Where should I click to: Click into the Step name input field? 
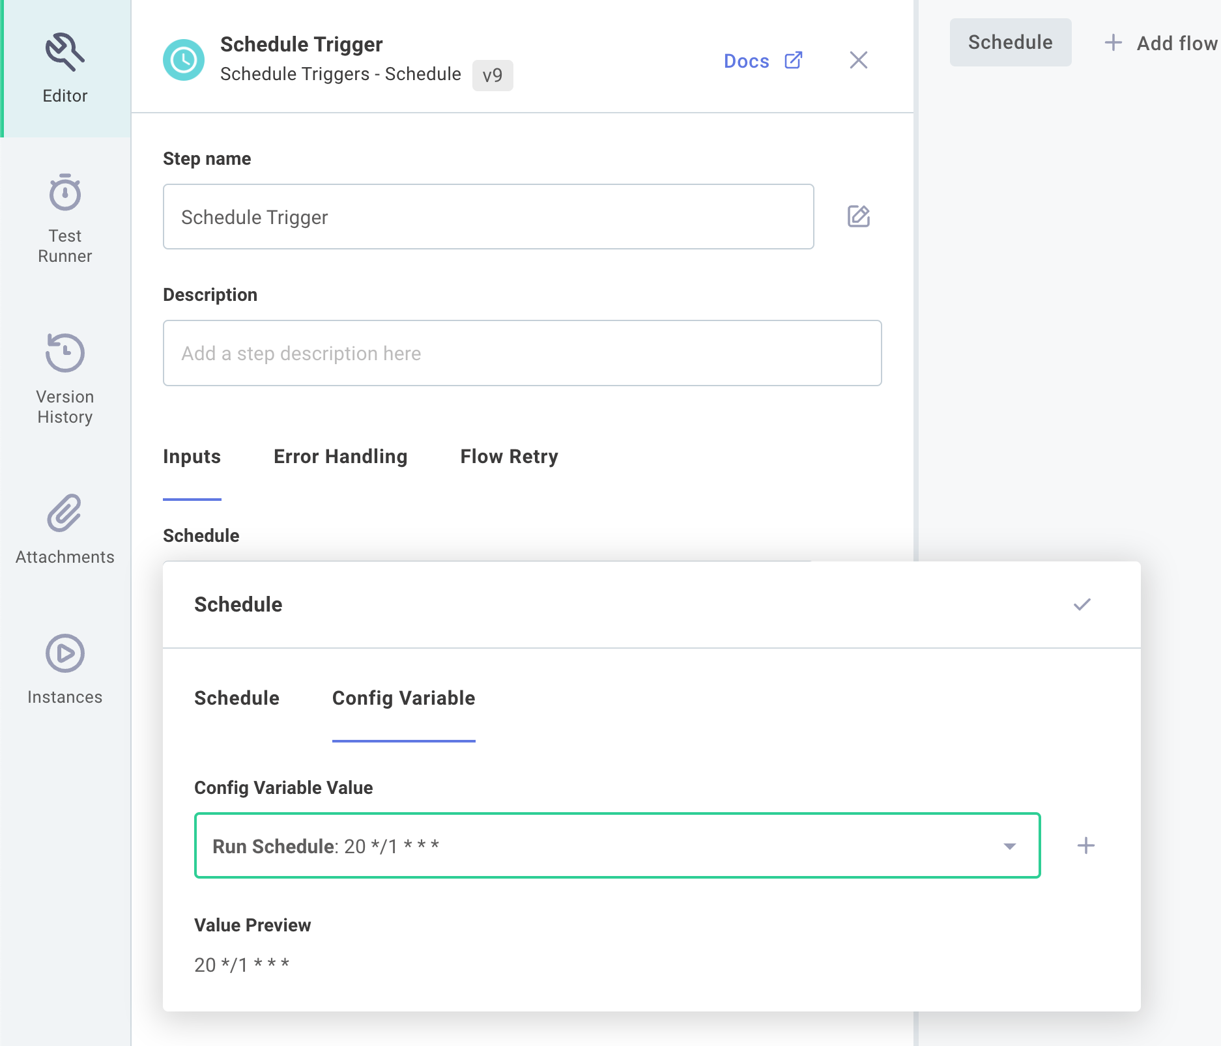click(489, 217)
